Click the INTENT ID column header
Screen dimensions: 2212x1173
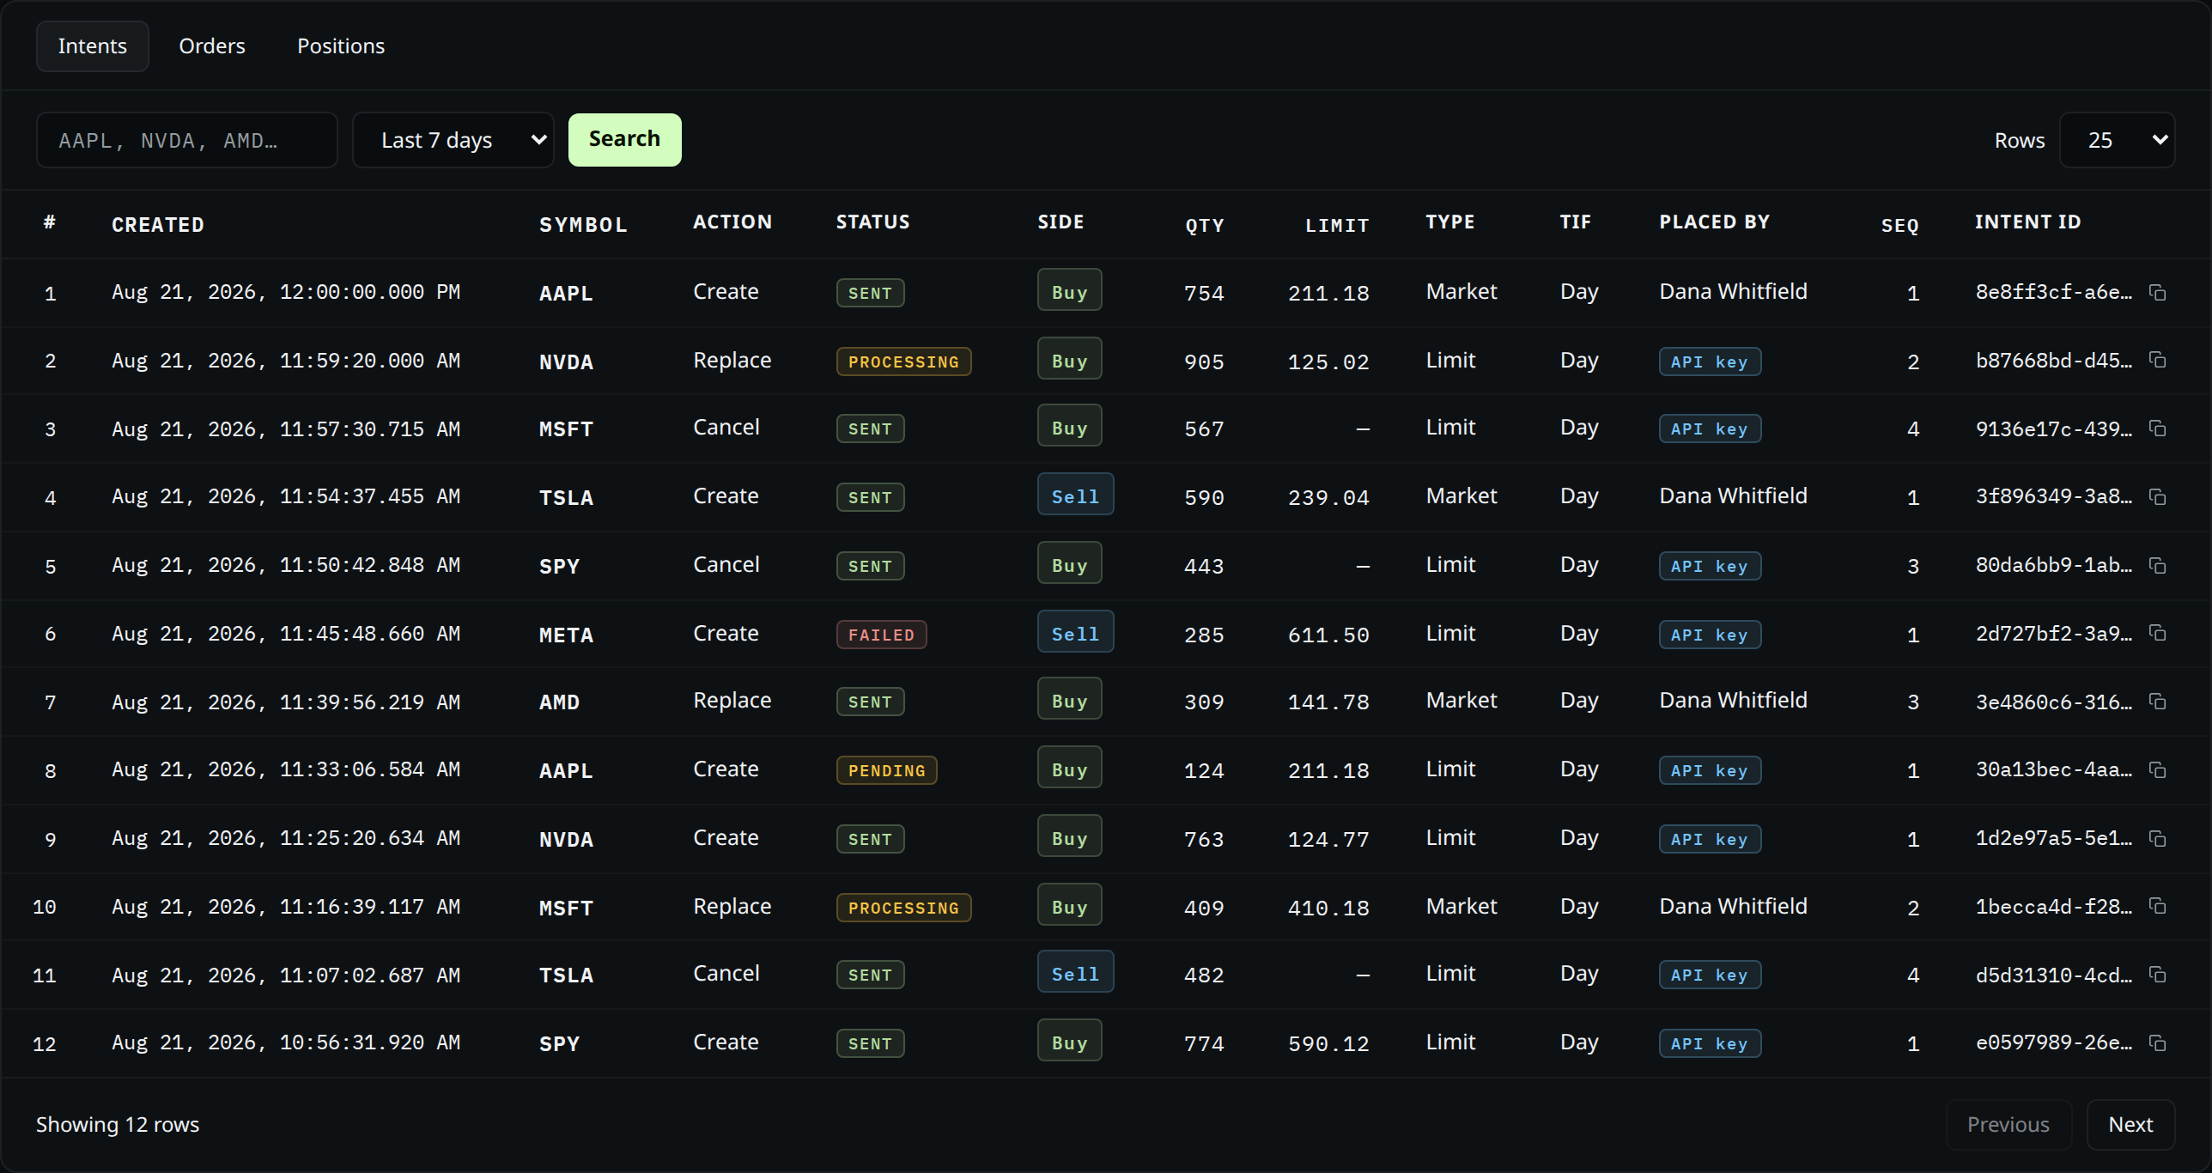(2027, 222)
